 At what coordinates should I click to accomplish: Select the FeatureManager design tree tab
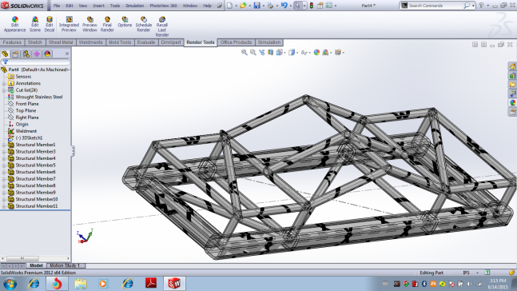[5, 54]
